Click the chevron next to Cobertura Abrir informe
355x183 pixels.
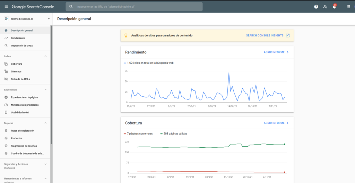pos(288,123)
